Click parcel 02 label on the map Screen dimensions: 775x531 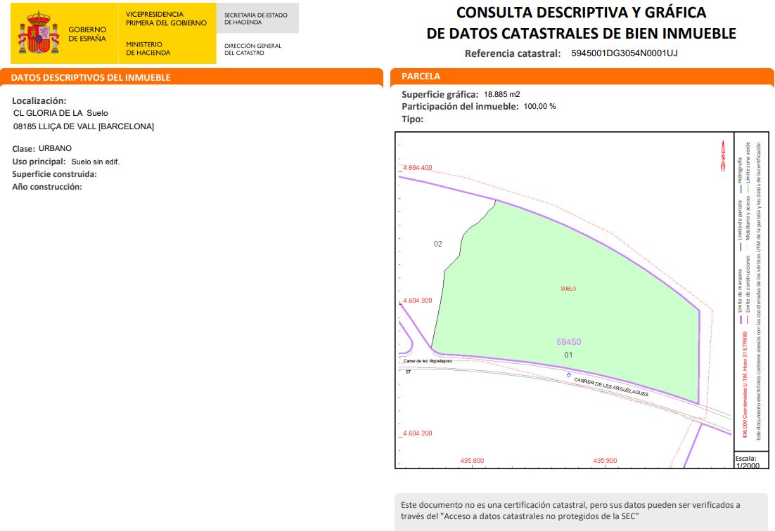[x=438, y=244]
